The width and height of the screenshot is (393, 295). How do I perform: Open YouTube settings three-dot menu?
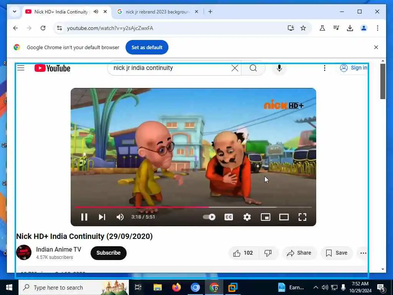325,68
